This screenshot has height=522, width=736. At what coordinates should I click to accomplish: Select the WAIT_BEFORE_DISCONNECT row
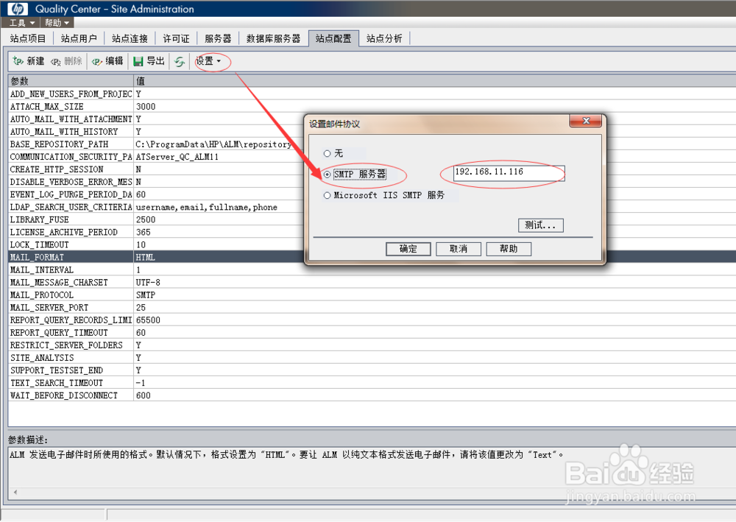click(x=372, y=395)
